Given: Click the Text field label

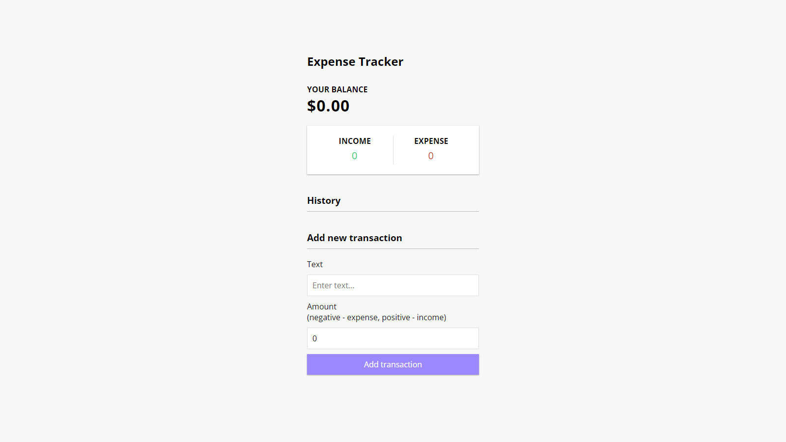Looking at the screenshot, I should click(x=315, y=264).
